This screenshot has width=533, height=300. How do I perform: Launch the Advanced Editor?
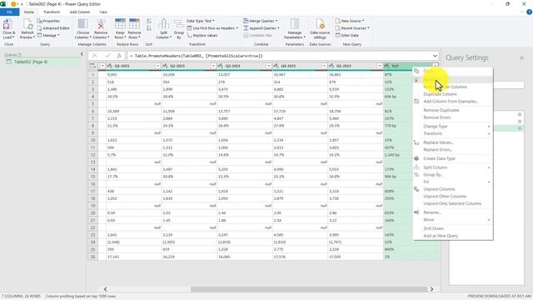[x=53, y=28]
